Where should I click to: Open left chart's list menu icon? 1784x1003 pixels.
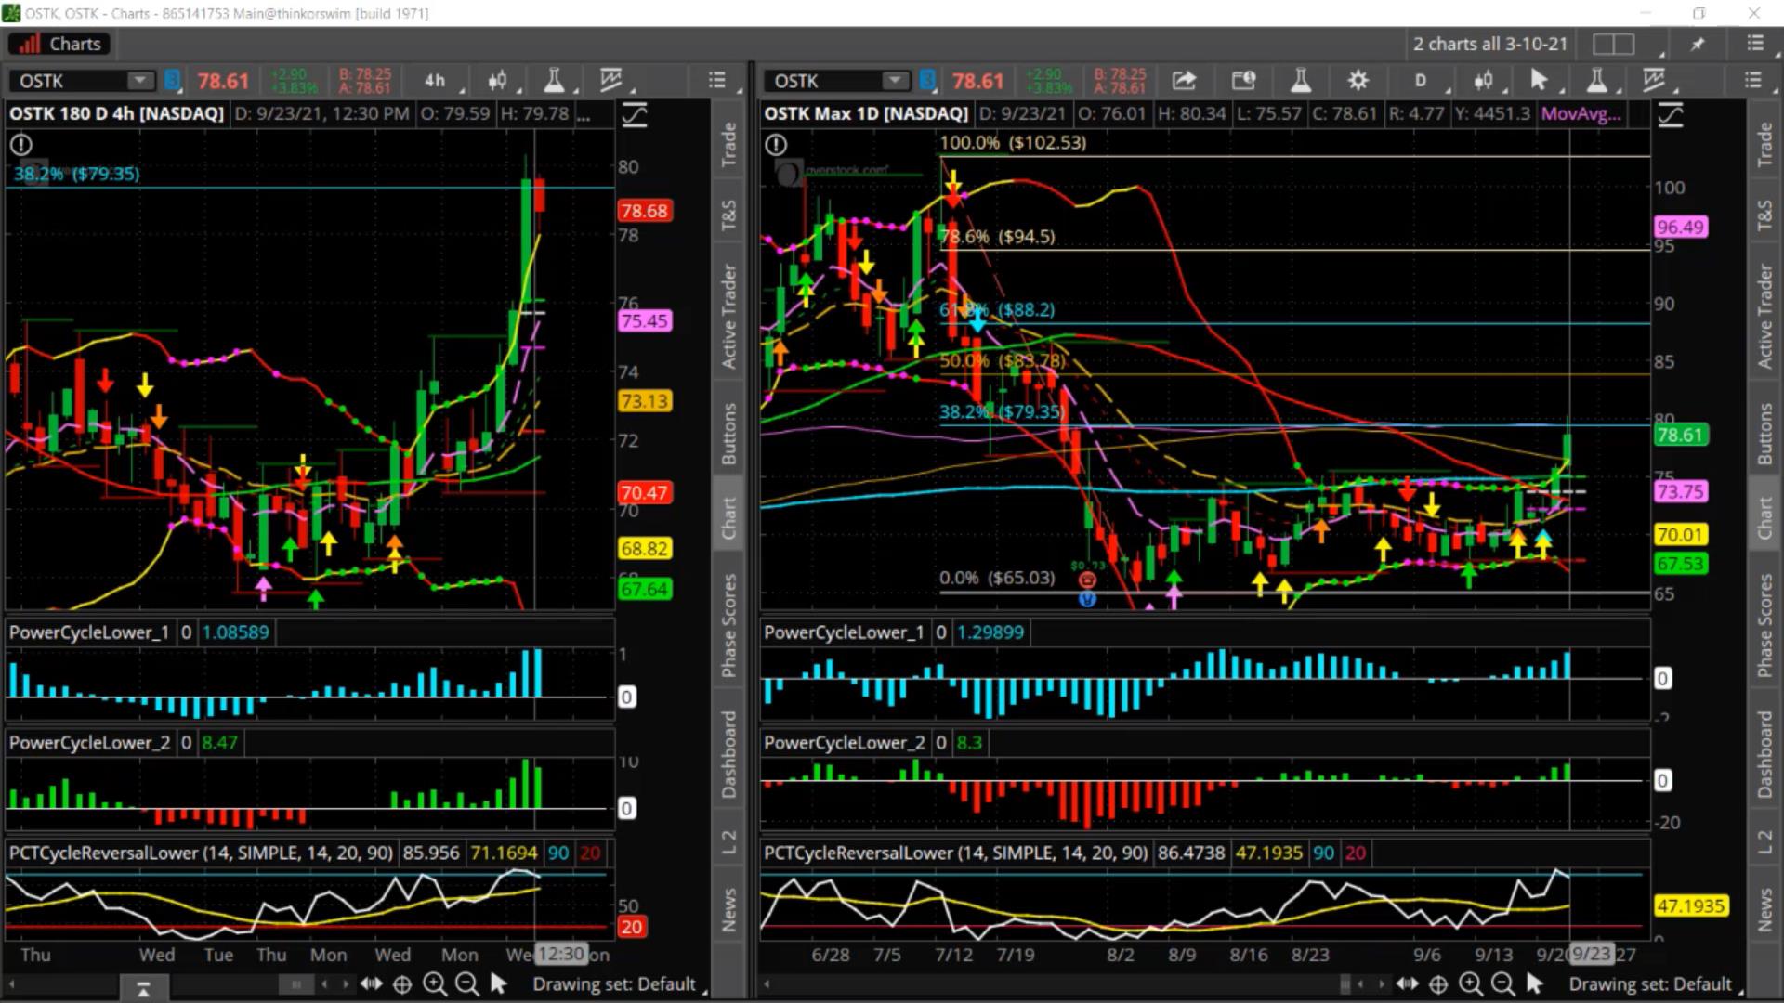coord(717,81)
